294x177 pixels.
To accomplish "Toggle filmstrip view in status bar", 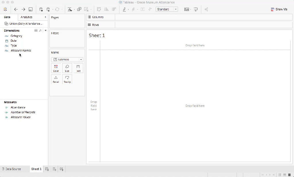I will pyautogui.click(x=285, y=175).
